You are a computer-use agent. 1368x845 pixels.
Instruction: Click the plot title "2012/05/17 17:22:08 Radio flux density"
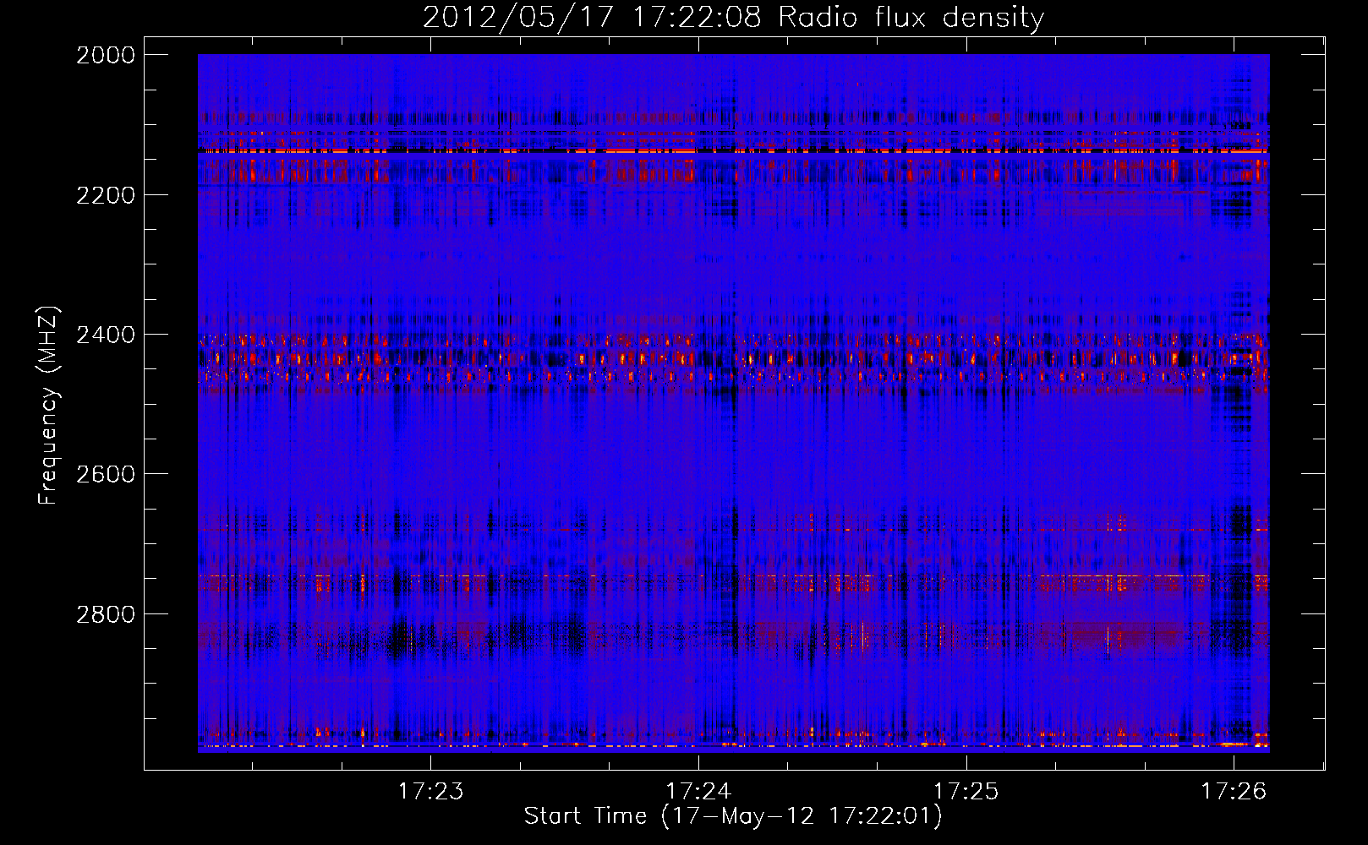pyautogui.click(x=733, y=18)
